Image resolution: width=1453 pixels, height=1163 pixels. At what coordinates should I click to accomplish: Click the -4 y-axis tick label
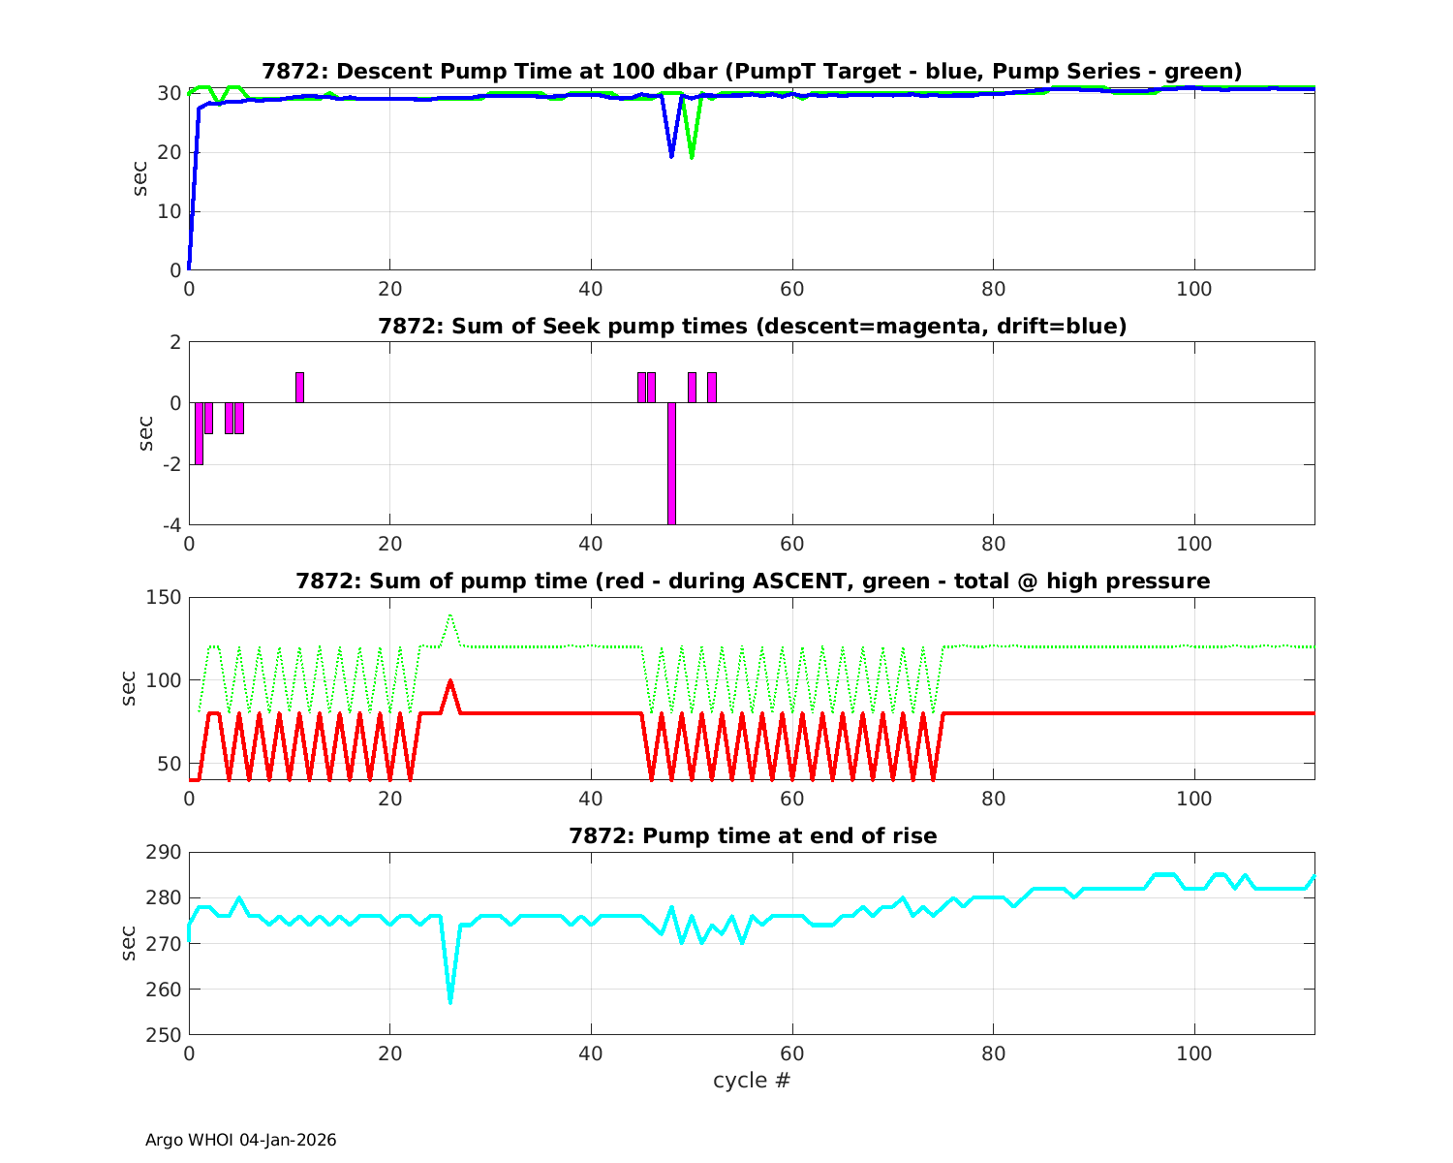point(169,525)
